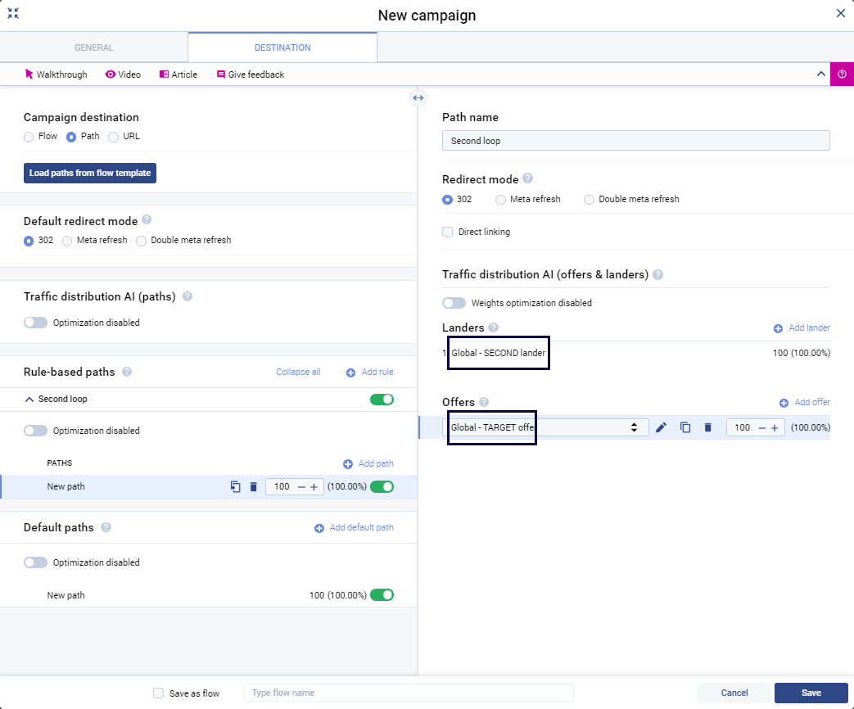
Task: Select URL campaign destination radio
Action: pos(114,137)
